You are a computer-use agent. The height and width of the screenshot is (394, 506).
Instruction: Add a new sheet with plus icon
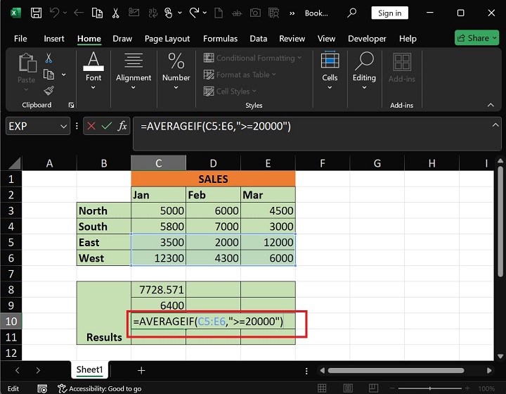pyautogui.click(x=141, y=370)
